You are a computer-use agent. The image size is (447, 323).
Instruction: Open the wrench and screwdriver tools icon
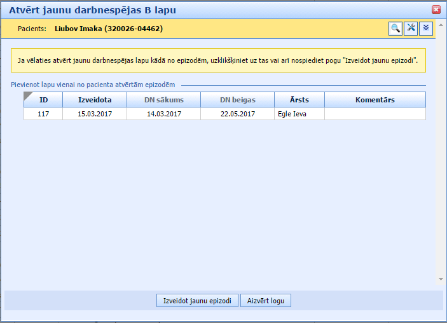coord(411,28)
